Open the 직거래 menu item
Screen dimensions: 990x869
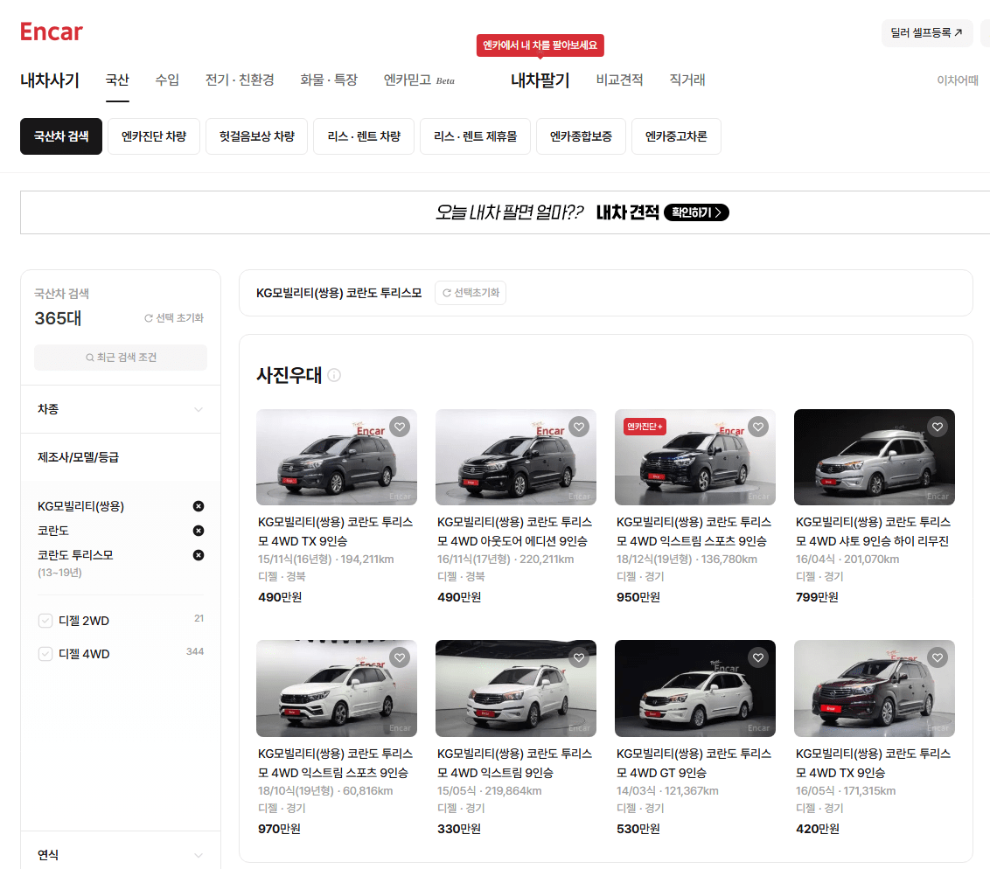[x=687, y=80]
